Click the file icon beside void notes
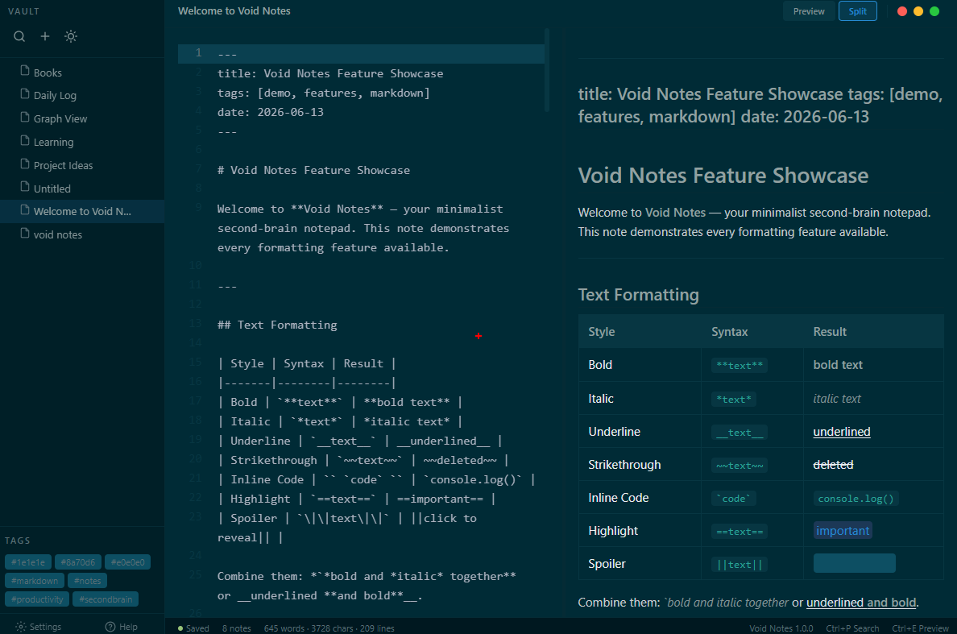The height and width of the screenshot is (634, 957). [x=25, y=234]
